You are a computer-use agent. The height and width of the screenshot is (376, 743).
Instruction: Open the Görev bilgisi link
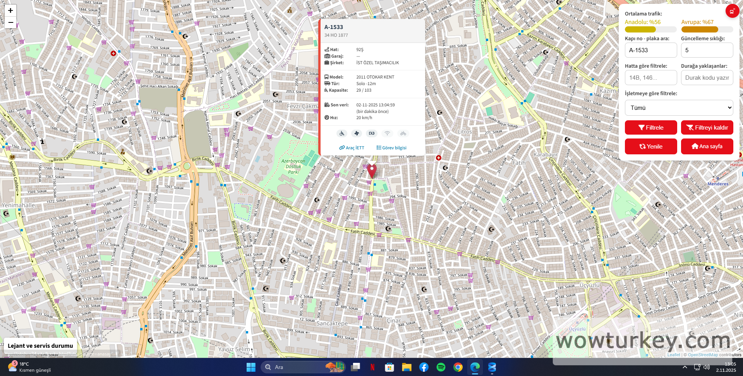[x=391, y=148]
